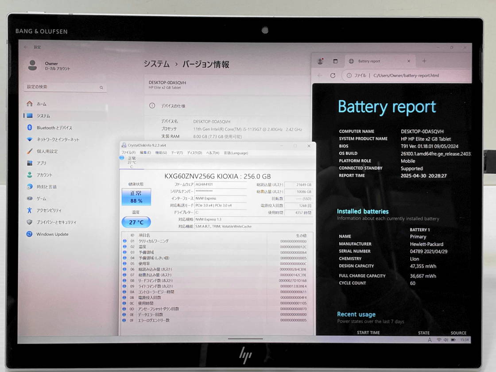Viewport: 496px width, 372px height.
Task: Select the Battery report browser tab
Action: pos(380,61)
